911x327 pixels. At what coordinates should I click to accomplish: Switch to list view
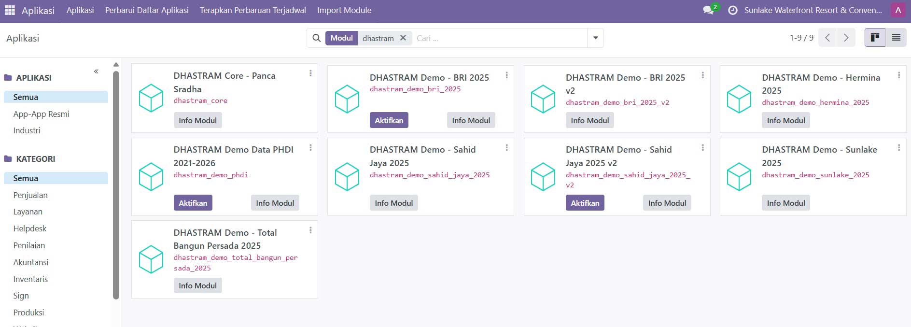pyautogui.click(x=896, y=38)
